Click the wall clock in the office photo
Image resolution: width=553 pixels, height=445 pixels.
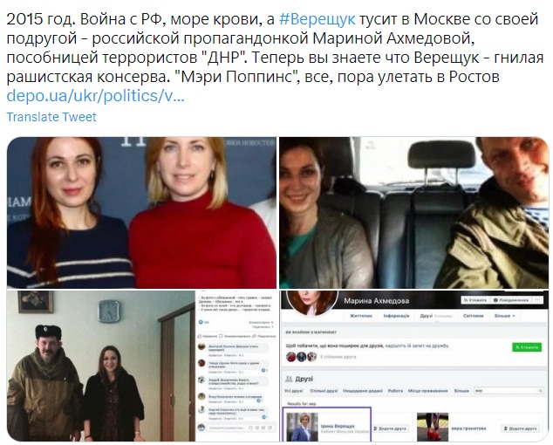(109, 311)
